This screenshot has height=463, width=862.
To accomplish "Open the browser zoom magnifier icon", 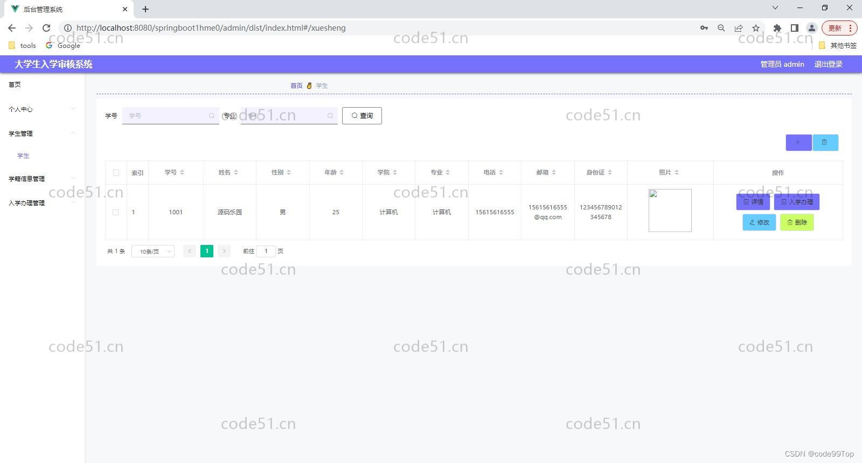I will (721, 28).
